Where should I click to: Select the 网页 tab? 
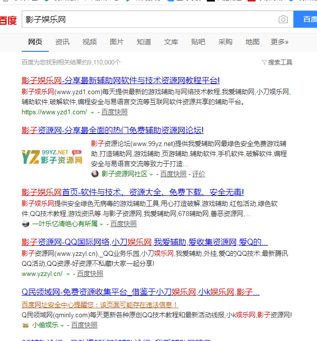pyautogui.click(x=35, y=42)
